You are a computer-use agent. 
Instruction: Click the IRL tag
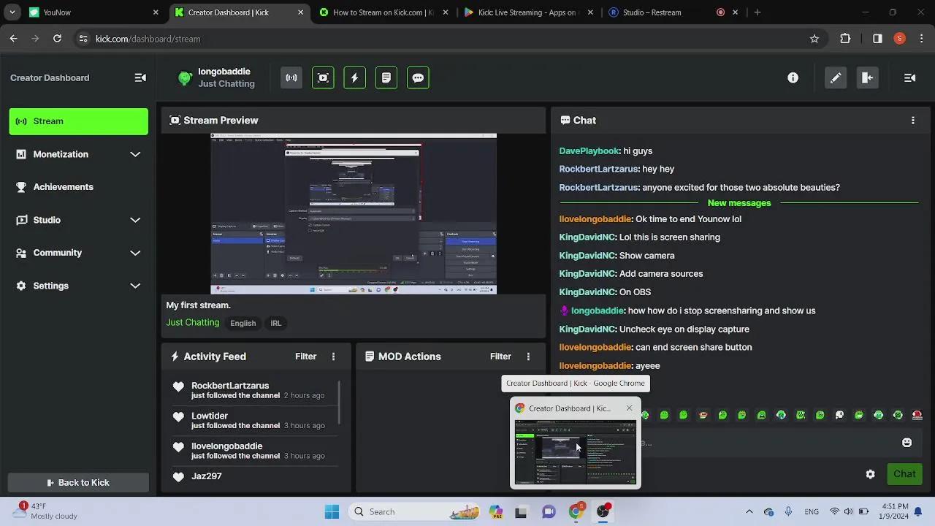coord(275,323)
